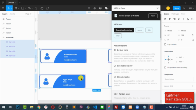Enable the Clip content checkbox
This screenshot has width=196, height=110.
pos(165,44)
